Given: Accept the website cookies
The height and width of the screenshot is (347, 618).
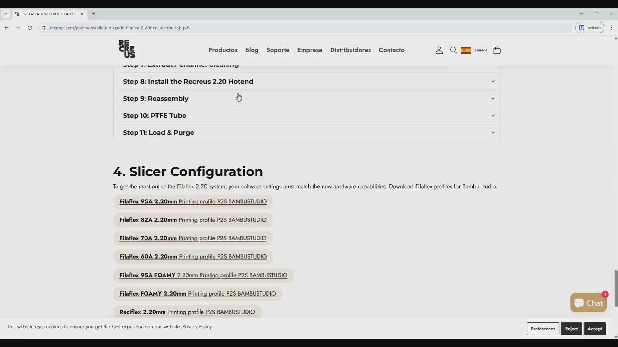Looking at the screenshot, I should click(595, 329).
